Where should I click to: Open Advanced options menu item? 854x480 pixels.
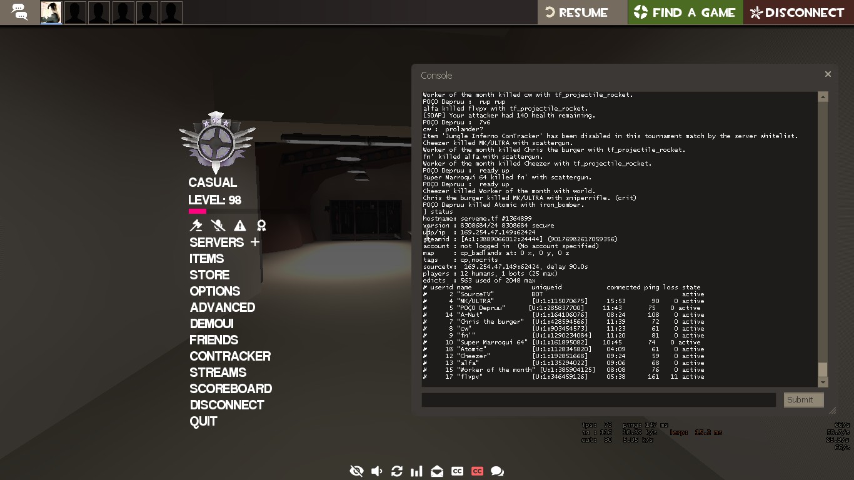tap(222, 307)
